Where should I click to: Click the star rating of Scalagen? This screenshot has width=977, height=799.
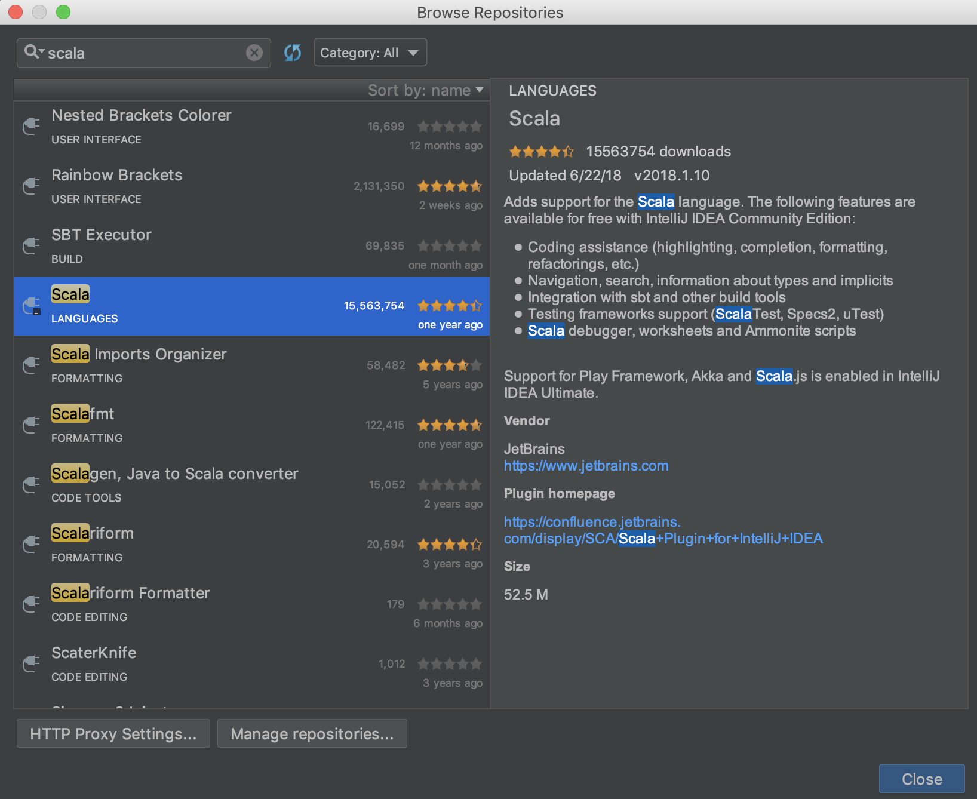(x=450, y=485)
